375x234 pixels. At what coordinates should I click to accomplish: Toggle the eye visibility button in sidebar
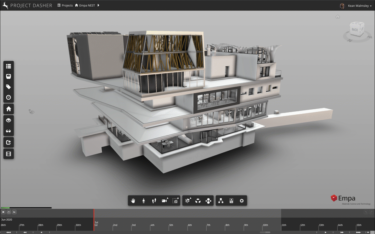(x=8, y=120)
